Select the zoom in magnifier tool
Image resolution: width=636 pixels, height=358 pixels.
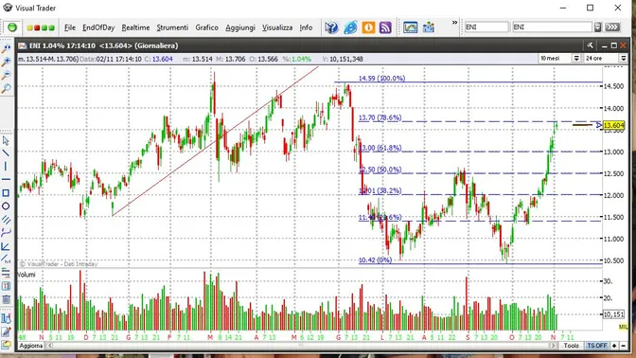[6, 62]
